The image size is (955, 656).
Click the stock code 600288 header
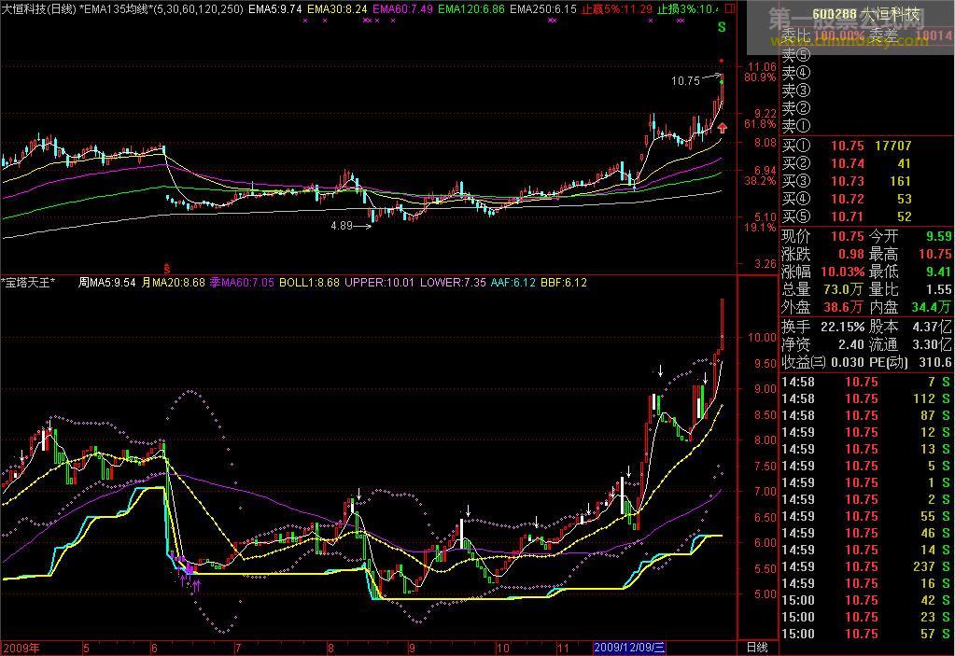click(835, 15)
